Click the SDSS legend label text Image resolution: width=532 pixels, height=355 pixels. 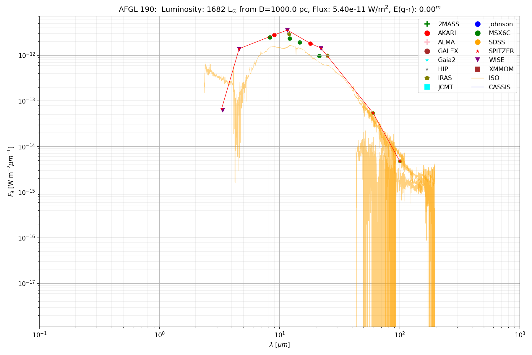pyautogui.click(x=497, y=42)
